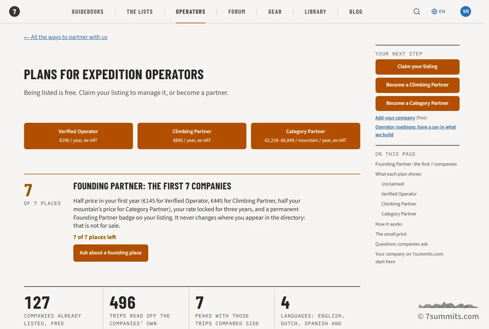
Task: Jump to 'Your company on 7summits.com: start here'
Action: pos(410,258)
